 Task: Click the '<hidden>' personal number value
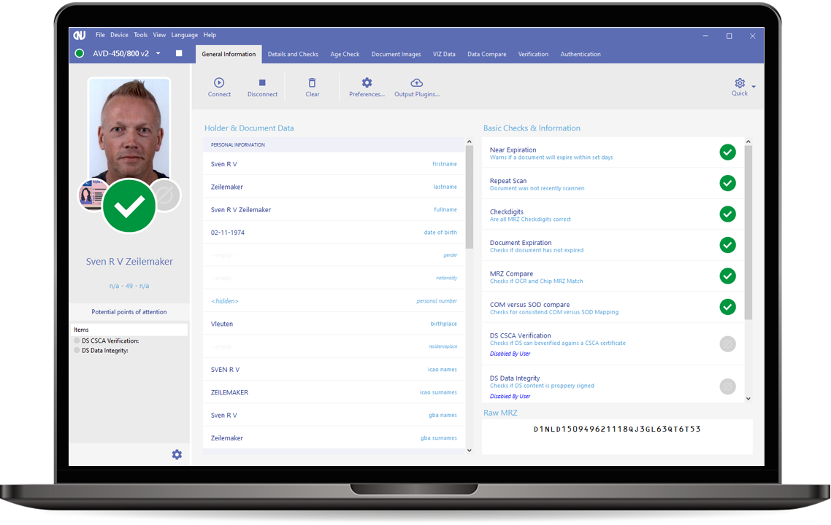225,301
